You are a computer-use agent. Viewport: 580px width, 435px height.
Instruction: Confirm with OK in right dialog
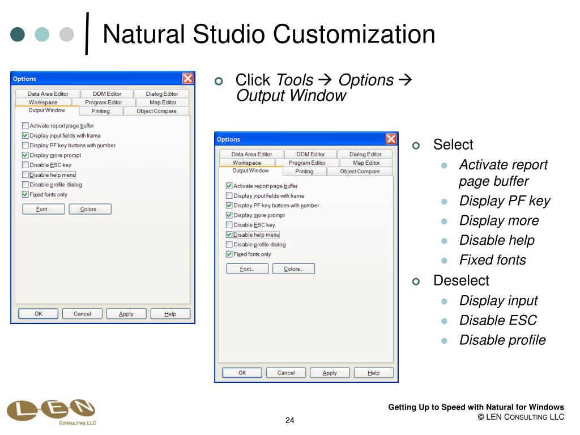click(x=242, y=373)
